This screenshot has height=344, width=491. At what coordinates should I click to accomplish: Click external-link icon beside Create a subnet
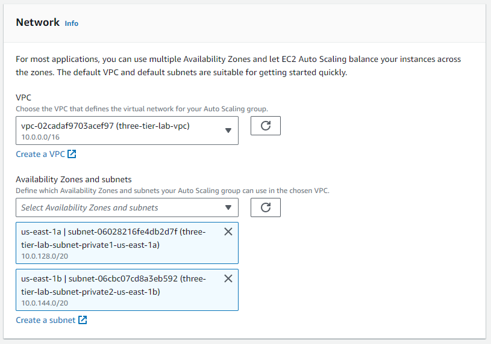83,320
